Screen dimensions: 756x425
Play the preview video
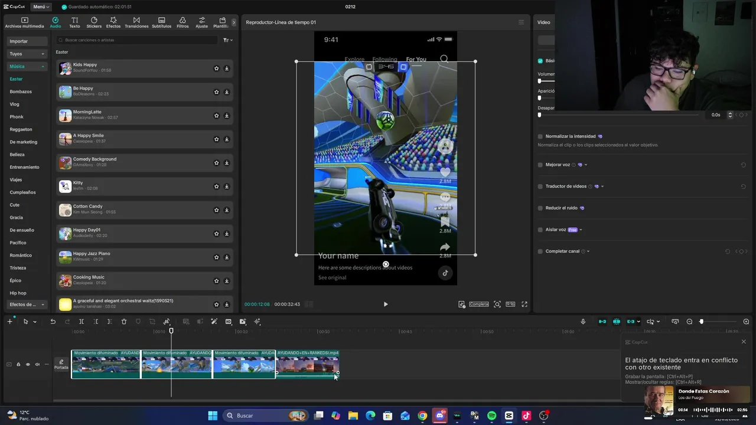[386, 305]
